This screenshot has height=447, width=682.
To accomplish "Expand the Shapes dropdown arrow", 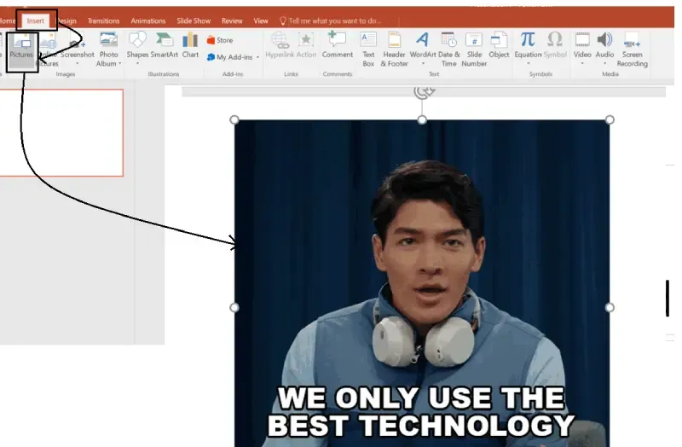I will click(137, 63).
